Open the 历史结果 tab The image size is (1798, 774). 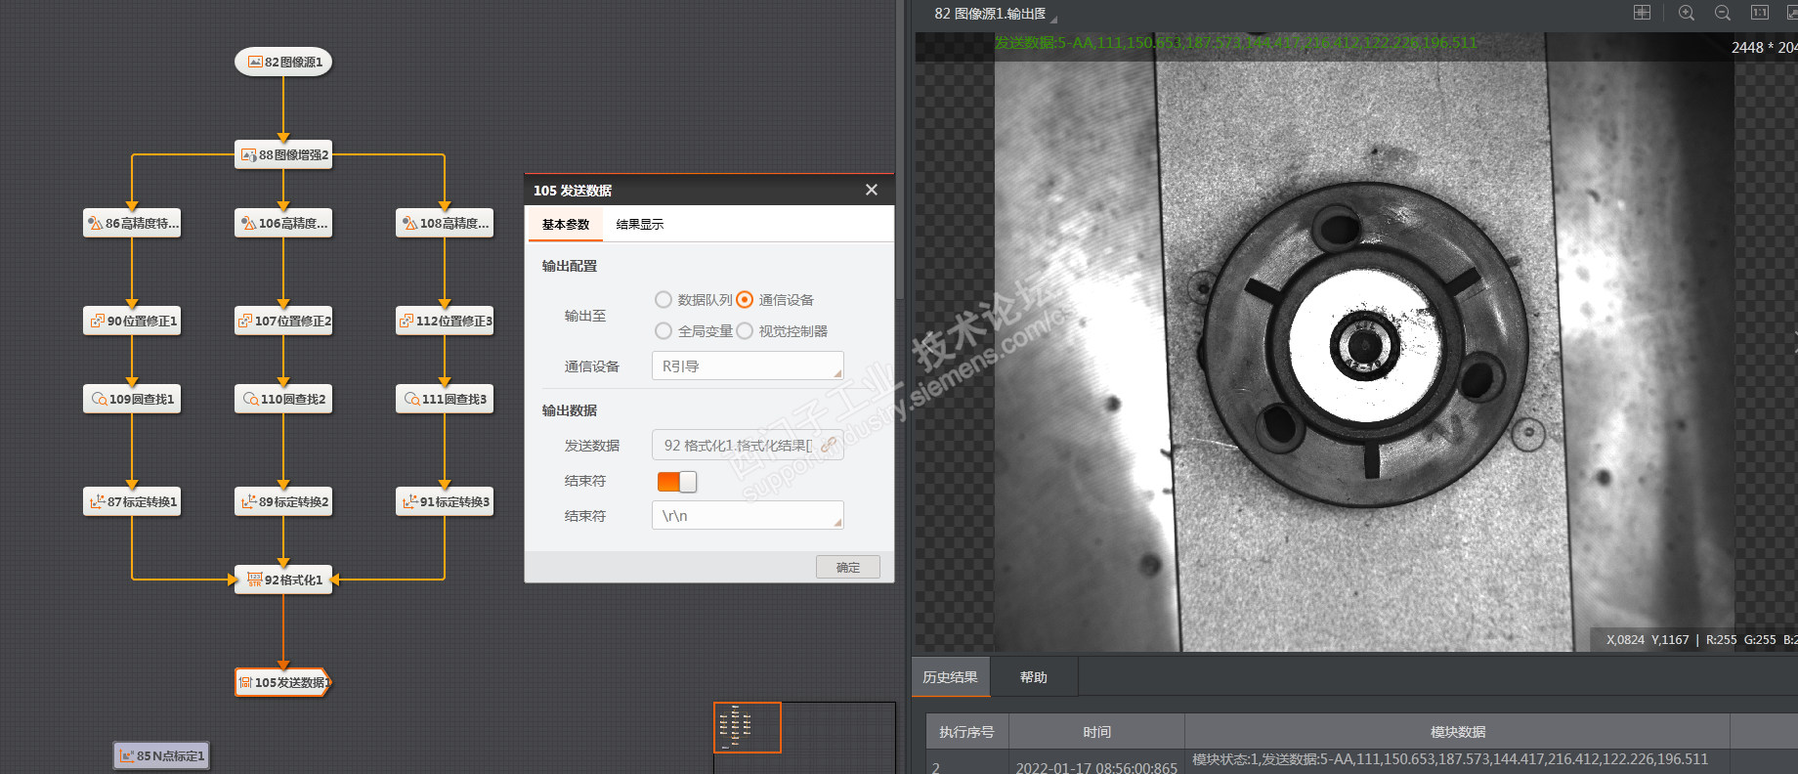coord(951,677)
